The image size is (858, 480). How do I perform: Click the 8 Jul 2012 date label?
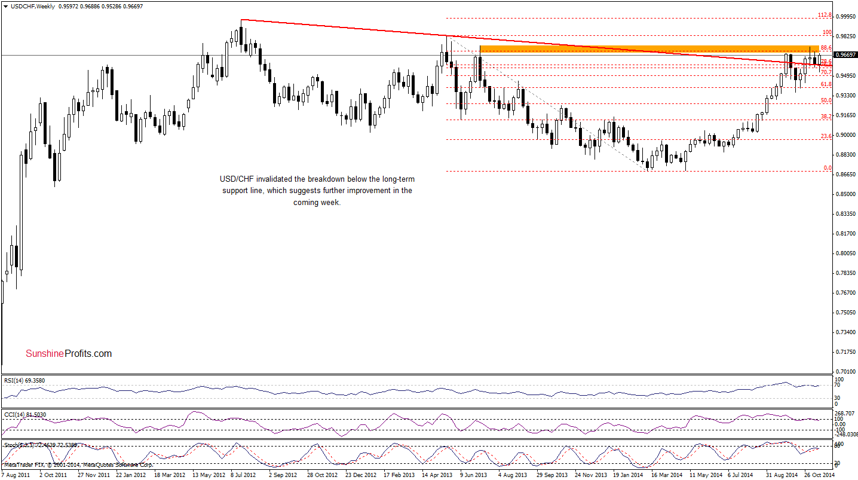[244, 475]
